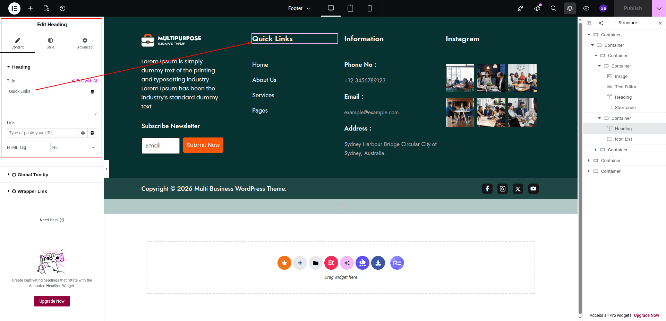
Task: Toggle the Structure layers icon
Action: click(570, 8)
